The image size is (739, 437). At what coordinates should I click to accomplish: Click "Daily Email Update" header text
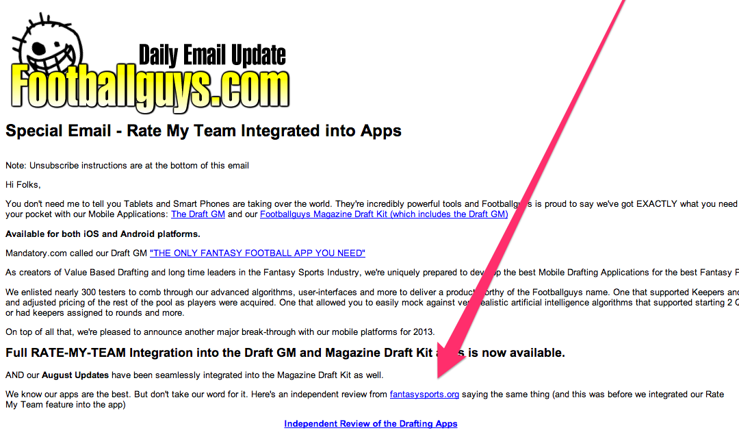coord(212,55)
